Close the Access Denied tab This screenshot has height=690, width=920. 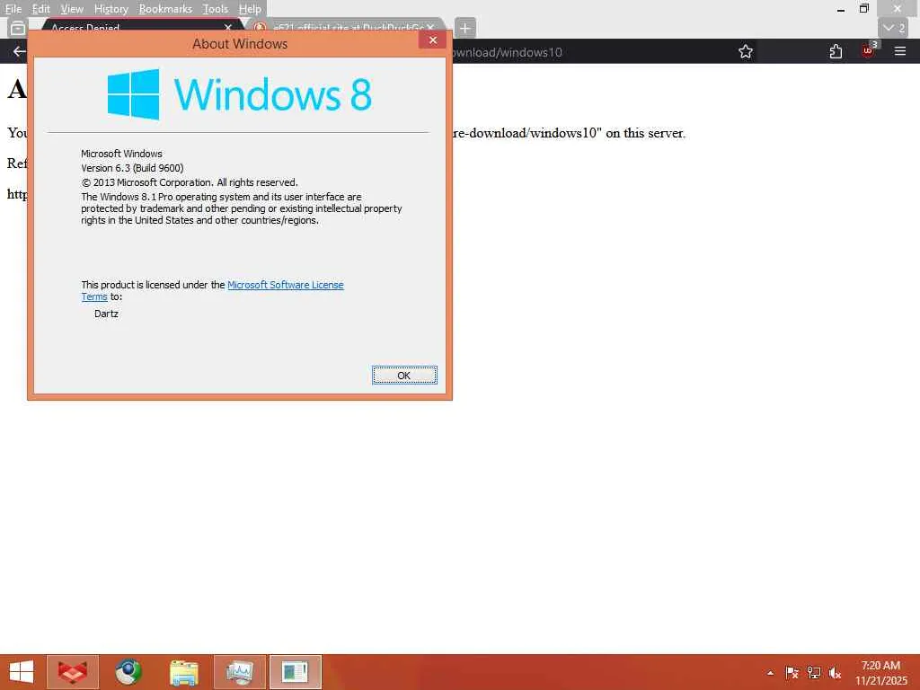pos(228,27)
